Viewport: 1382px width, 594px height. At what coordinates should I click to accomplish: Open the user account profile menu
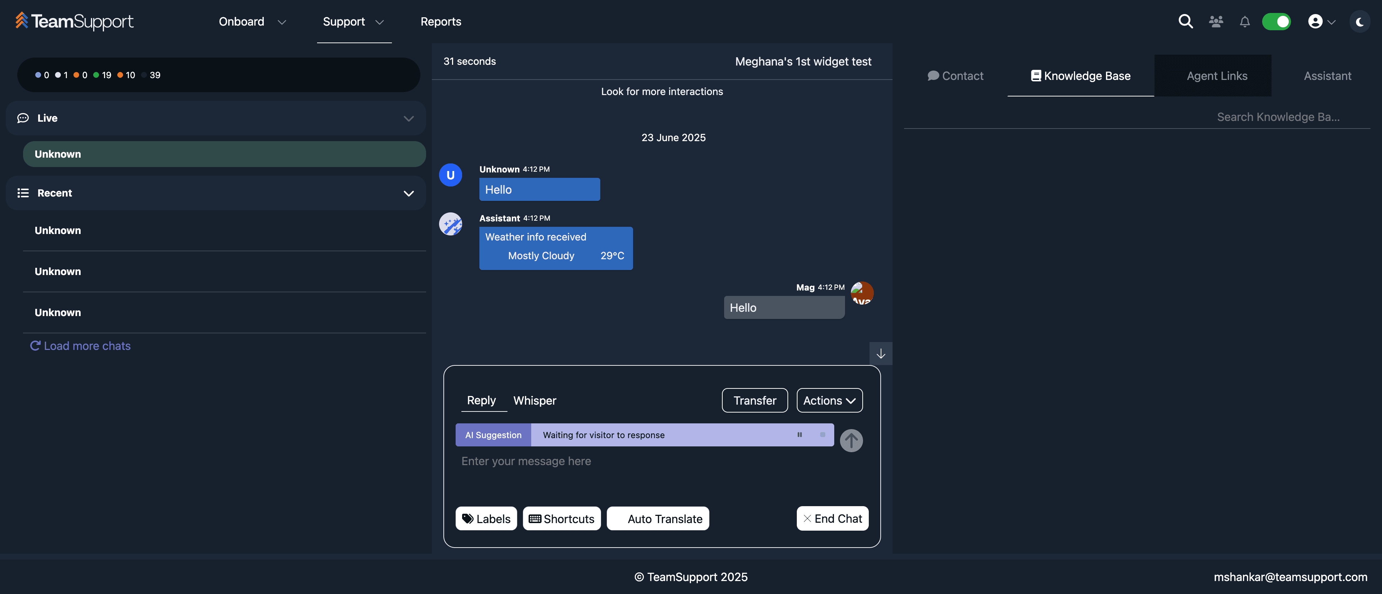[1322, 22]
